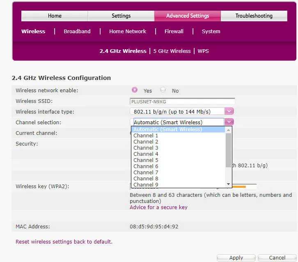The image size is (298, 262).
Task: Click into the Wireless SSID field
Action: pos(182,101)
